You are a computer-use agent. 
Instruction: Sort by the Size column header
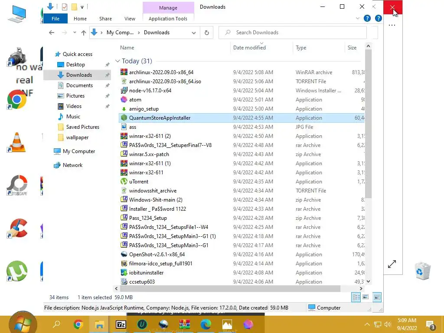352,48
